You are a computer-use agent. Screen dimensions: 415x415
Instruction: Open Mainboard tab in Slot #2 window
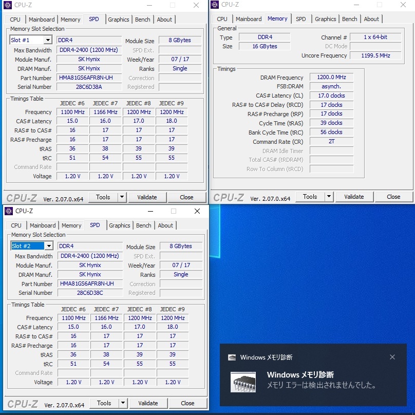(x=43, y=225)
